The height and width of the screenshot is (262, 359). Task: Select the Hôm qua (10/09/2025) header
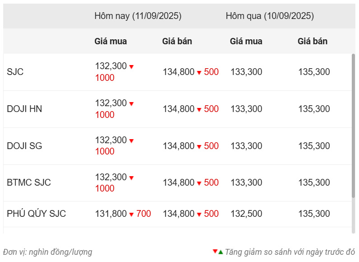270,16
